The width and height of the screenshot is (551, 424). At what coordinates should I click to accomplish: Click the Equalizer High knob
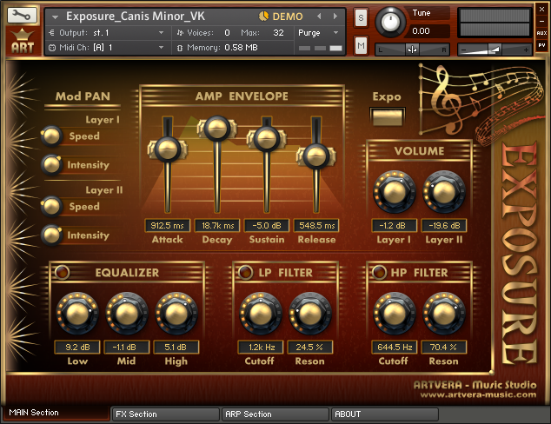(176, 314)
